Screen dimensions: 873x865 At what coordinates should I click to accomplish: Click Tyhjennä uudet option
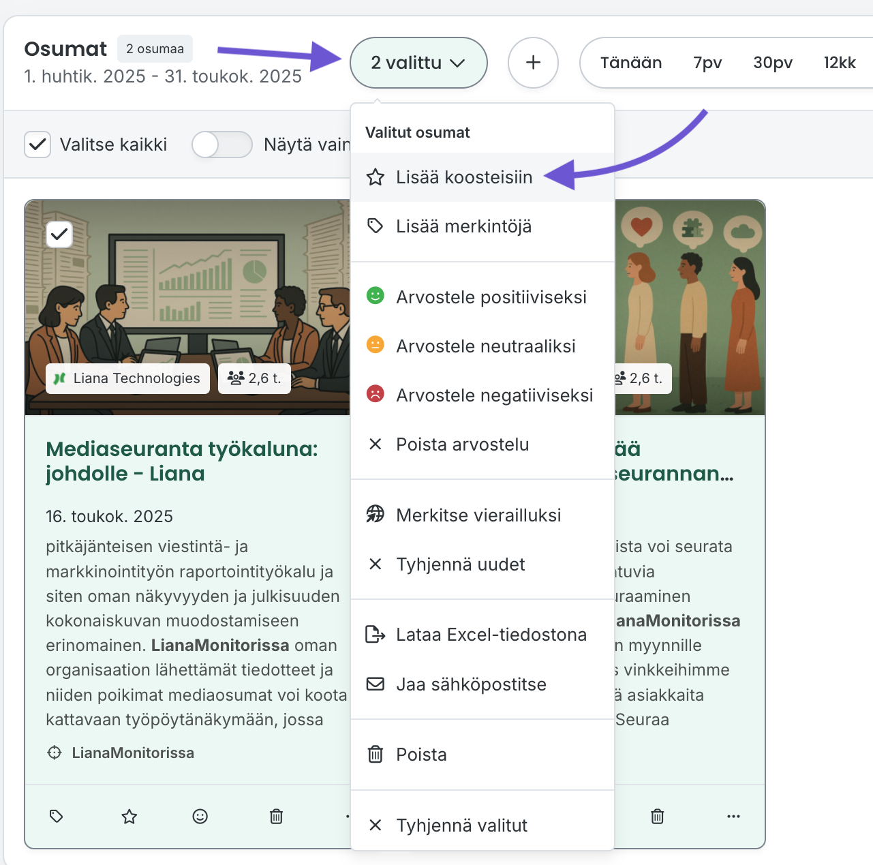click(483, 564)
